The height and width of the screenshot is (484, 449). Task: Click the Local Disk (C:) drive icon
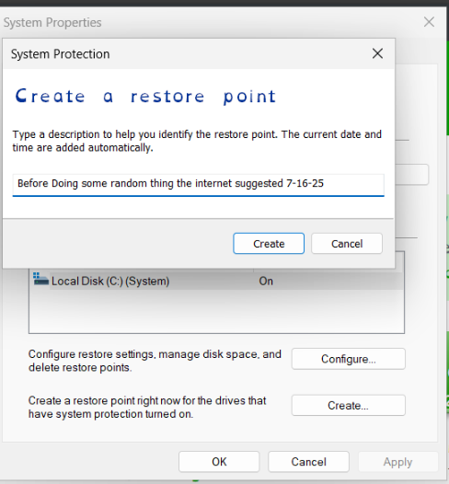(40, 280)
